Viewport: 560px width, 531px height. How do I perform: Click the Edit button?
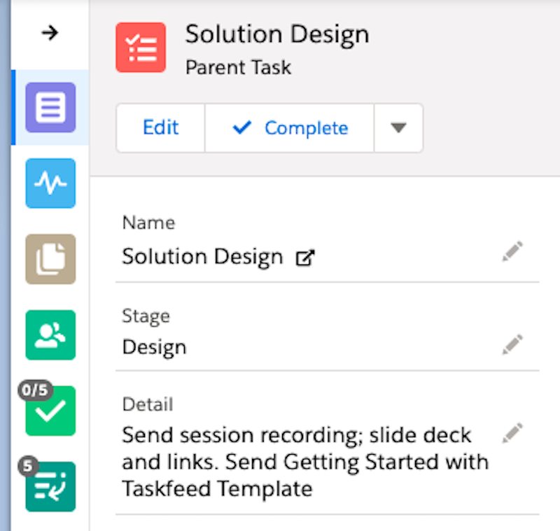click(x=160, y=128)
